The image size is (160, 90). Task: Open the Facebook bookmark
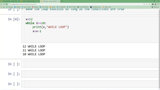[17, 7]
